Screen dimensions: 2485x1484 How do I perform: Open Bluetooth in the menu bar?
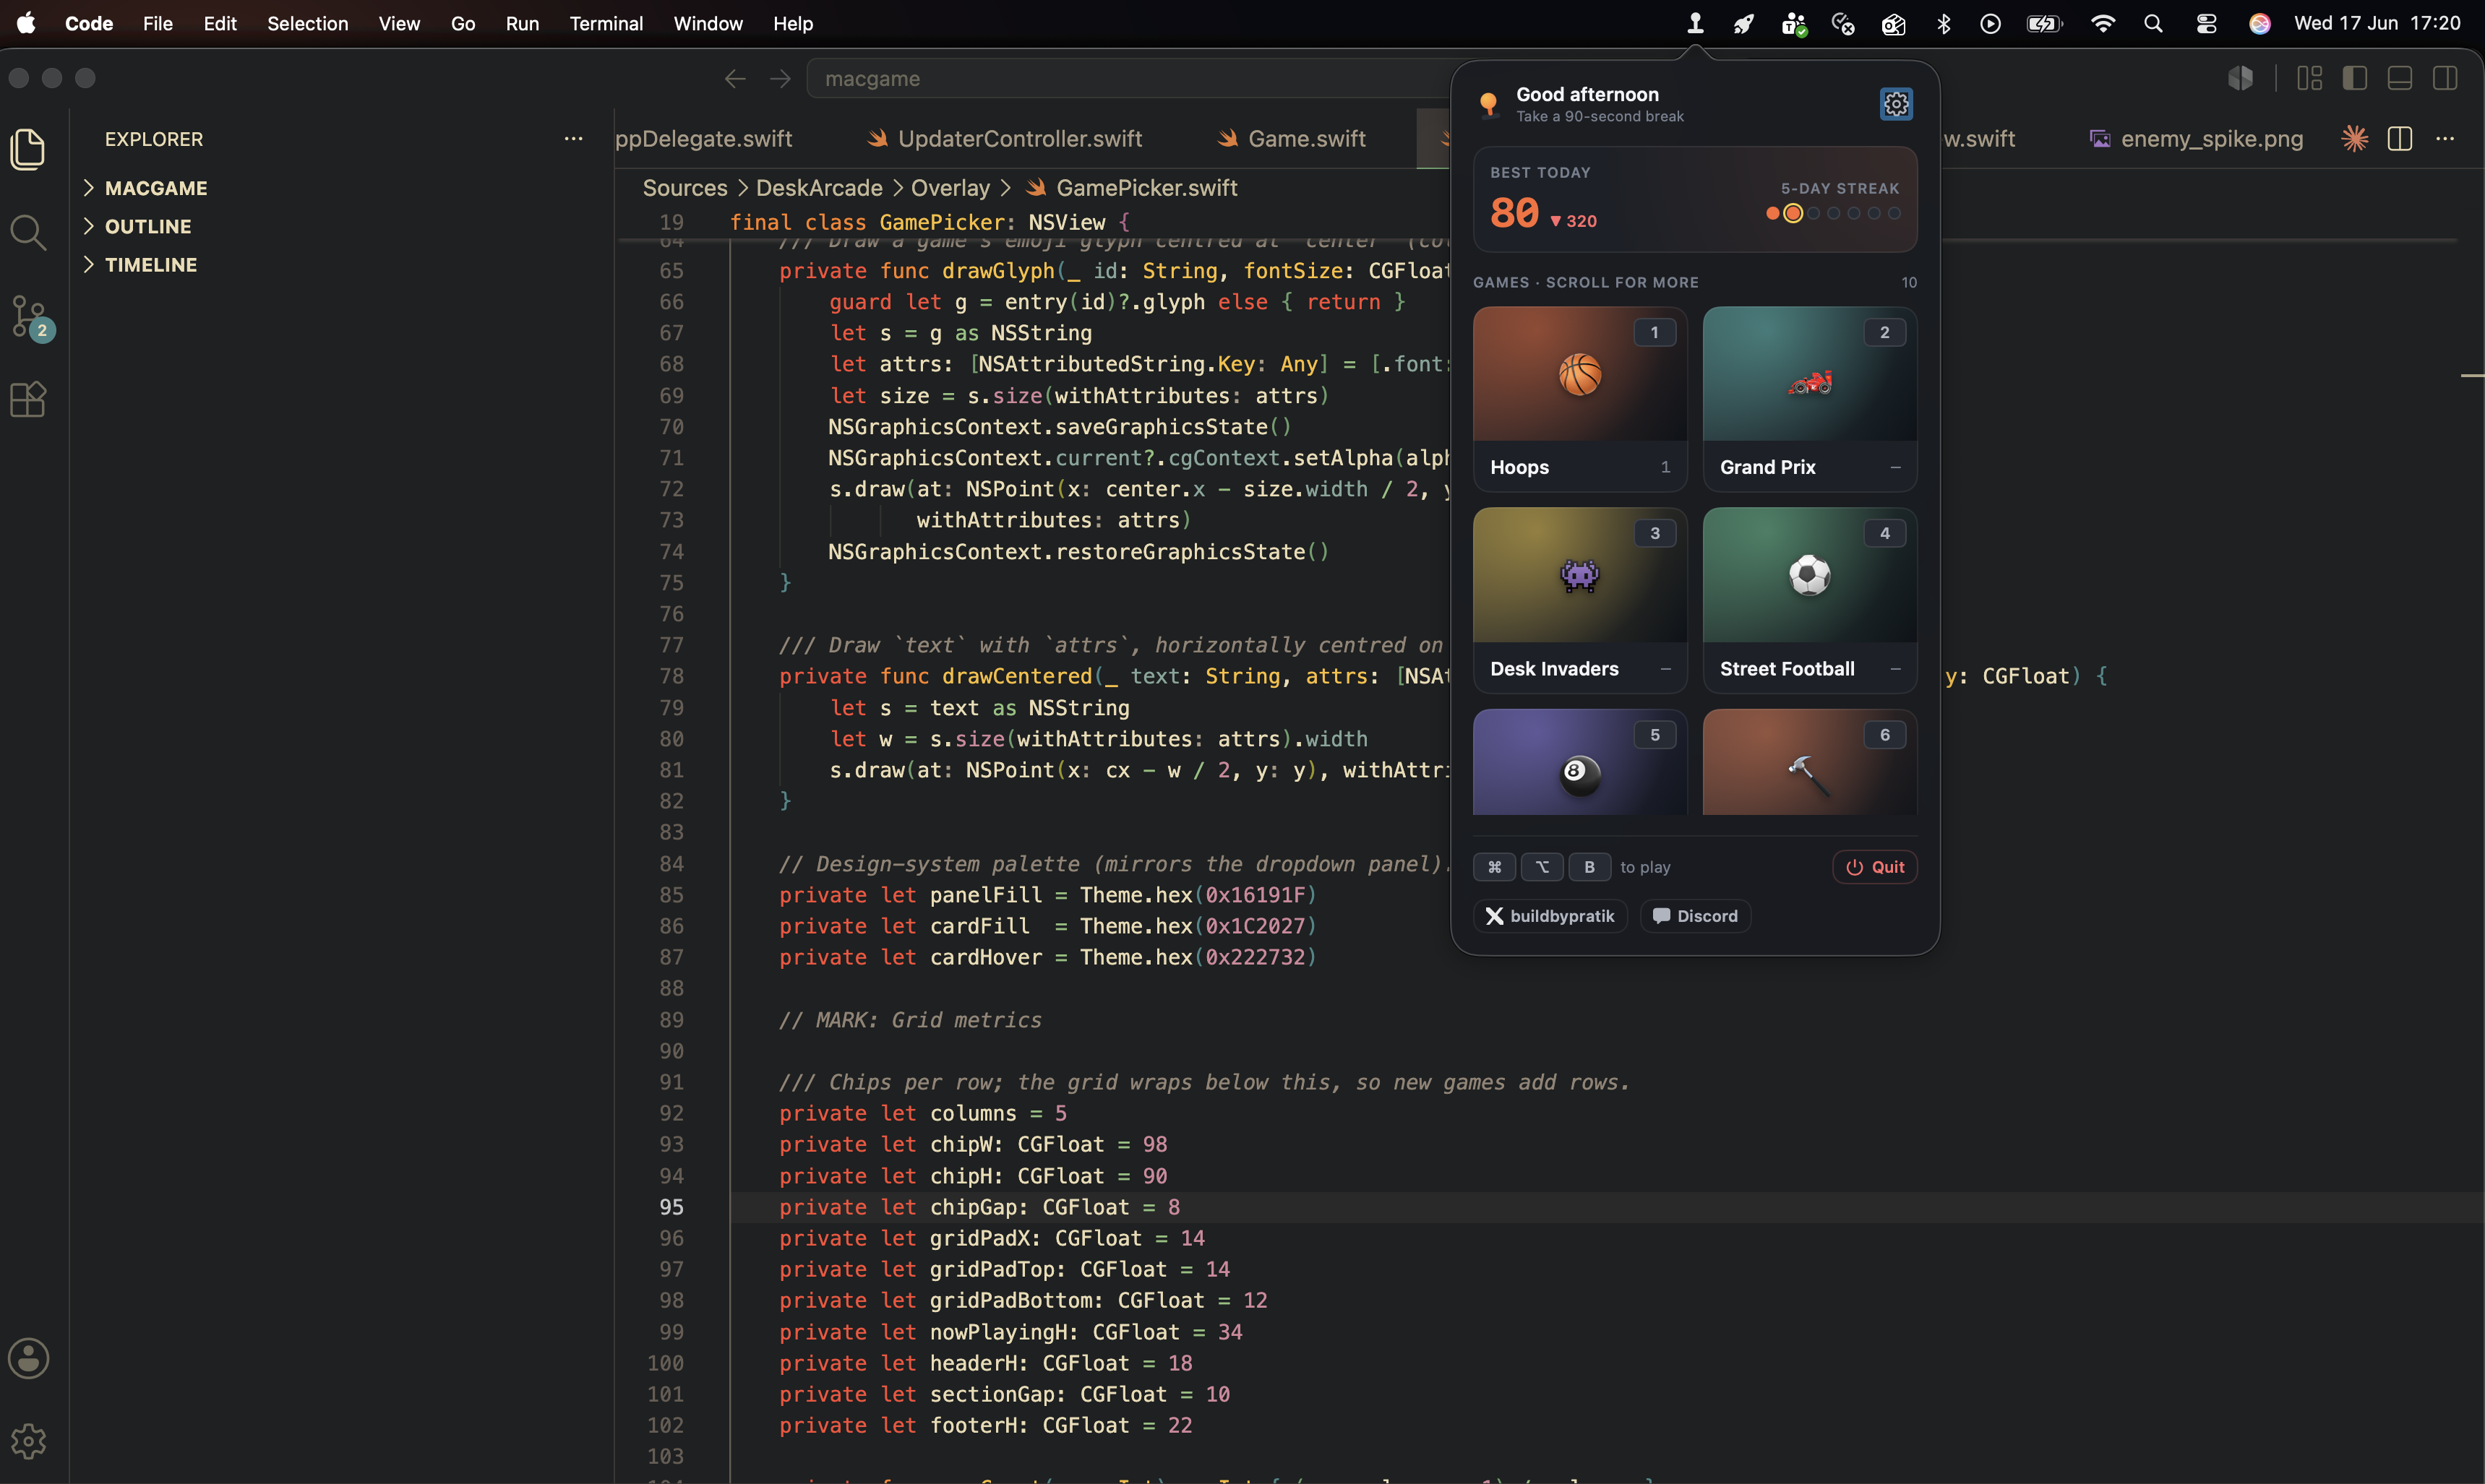point(1943,23)
